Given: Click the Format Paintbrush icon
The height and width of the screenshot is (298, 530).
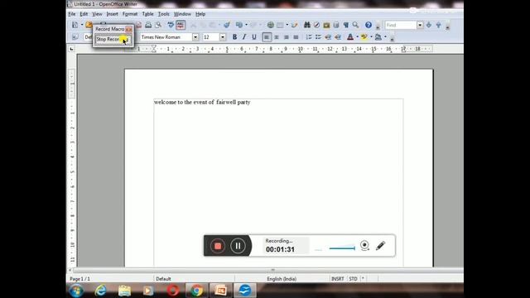Looking at the screenshot, I should click(227, 25).
